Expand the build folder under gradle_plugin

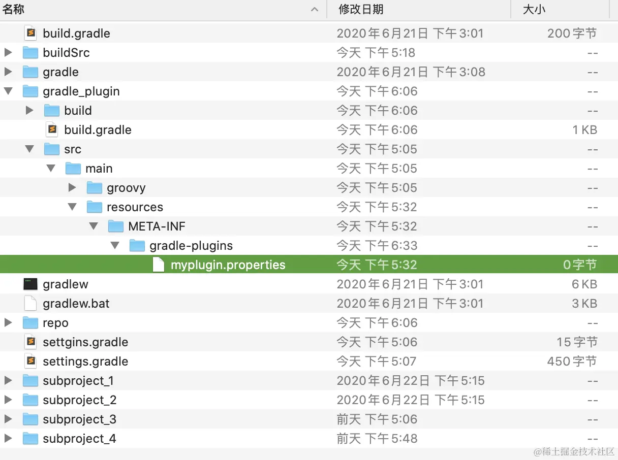[29, 110]
